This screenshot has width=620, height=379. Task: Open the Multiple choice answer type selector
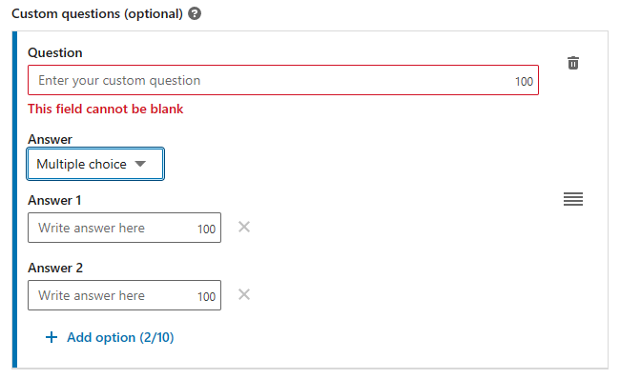[95, 164]
